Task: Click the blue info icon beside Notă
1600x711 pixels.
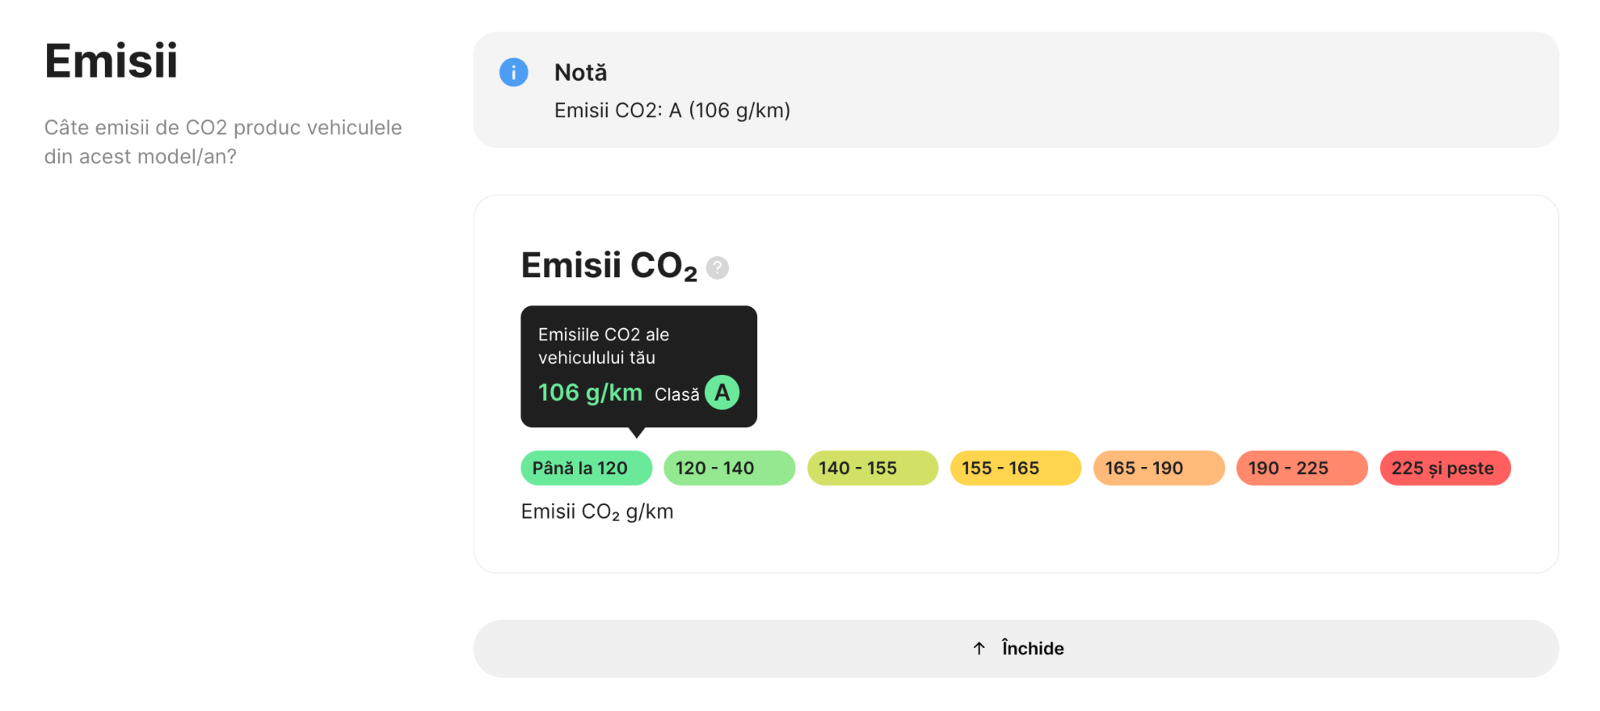Action: point(513,72)
